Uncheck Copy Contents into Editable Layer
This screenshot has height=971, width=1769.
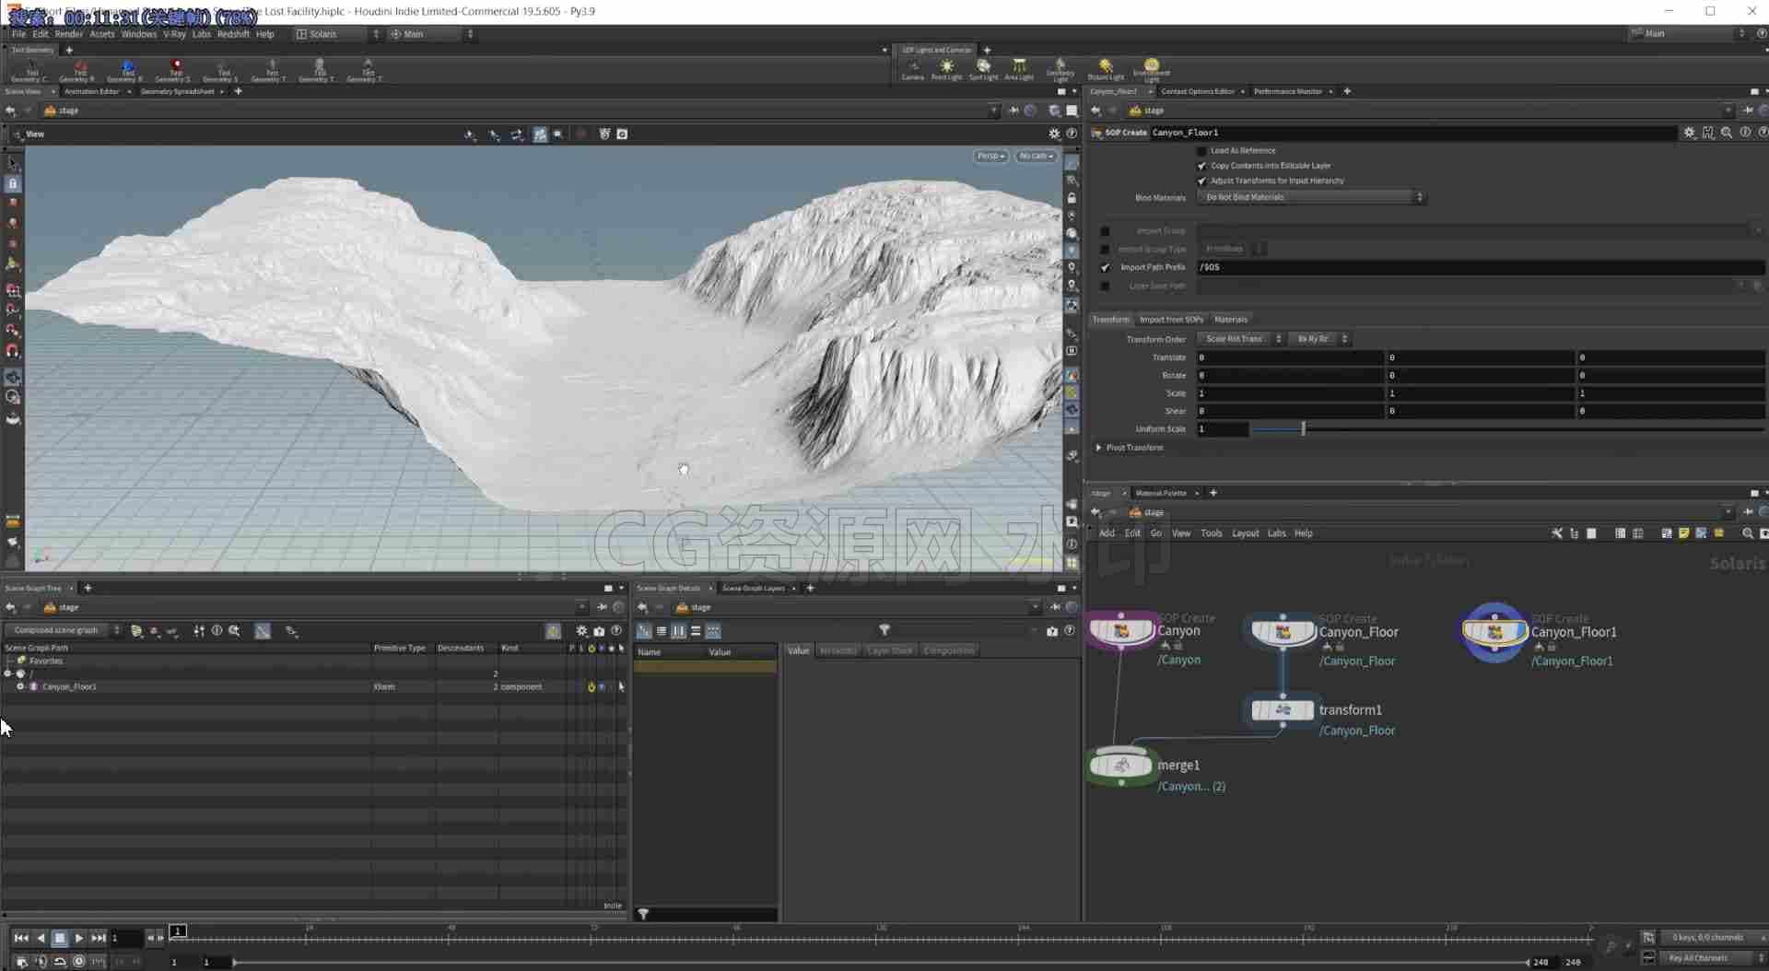(1201, 166)
